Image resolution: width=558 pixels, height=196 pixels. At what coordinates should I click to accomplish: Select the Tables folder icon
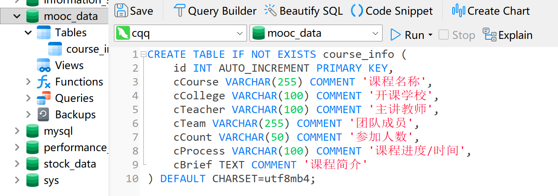tap(44, 33)
